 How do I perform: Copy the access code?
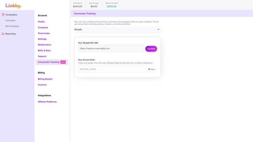pyautogui.click(x=151, y=69)
